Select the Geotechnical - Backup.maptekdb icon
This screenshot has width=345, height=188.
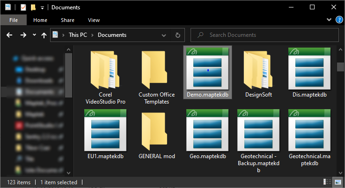point(258,130)
